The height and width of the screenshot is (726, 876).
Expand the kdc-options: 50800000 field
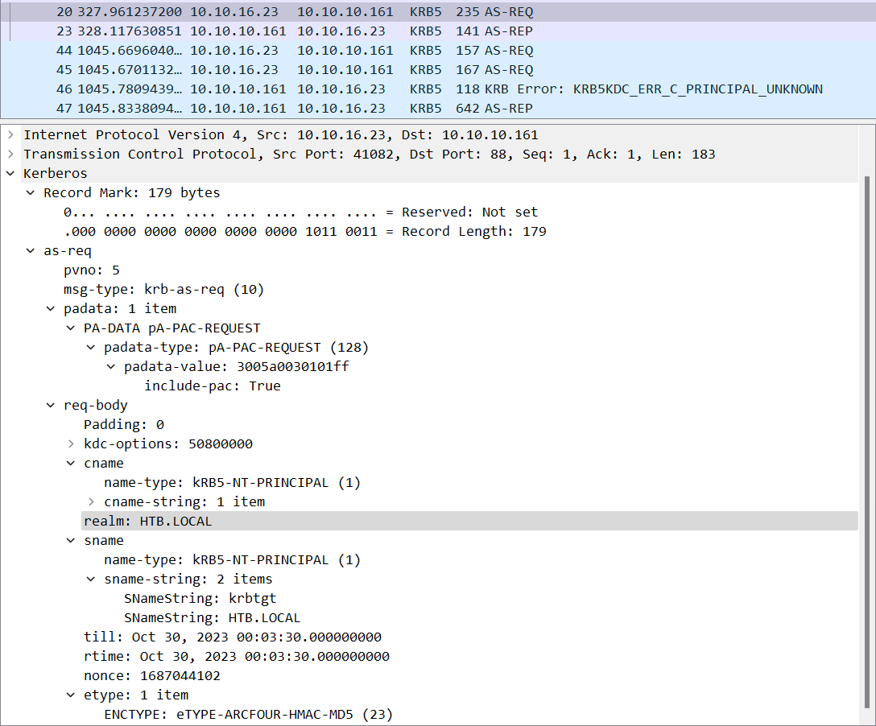[71, 444]
